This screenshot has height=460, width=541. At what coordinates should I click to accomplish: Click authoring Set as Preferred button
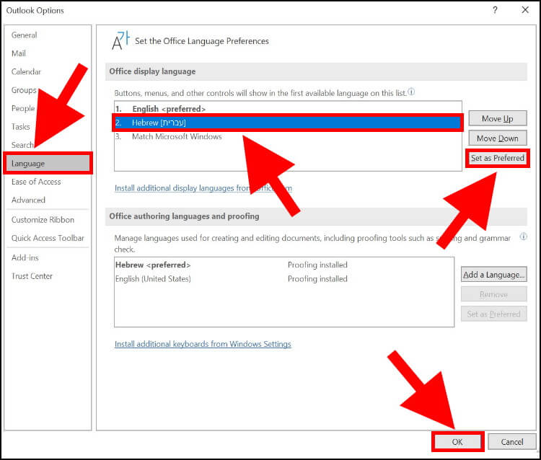point(493,314)
